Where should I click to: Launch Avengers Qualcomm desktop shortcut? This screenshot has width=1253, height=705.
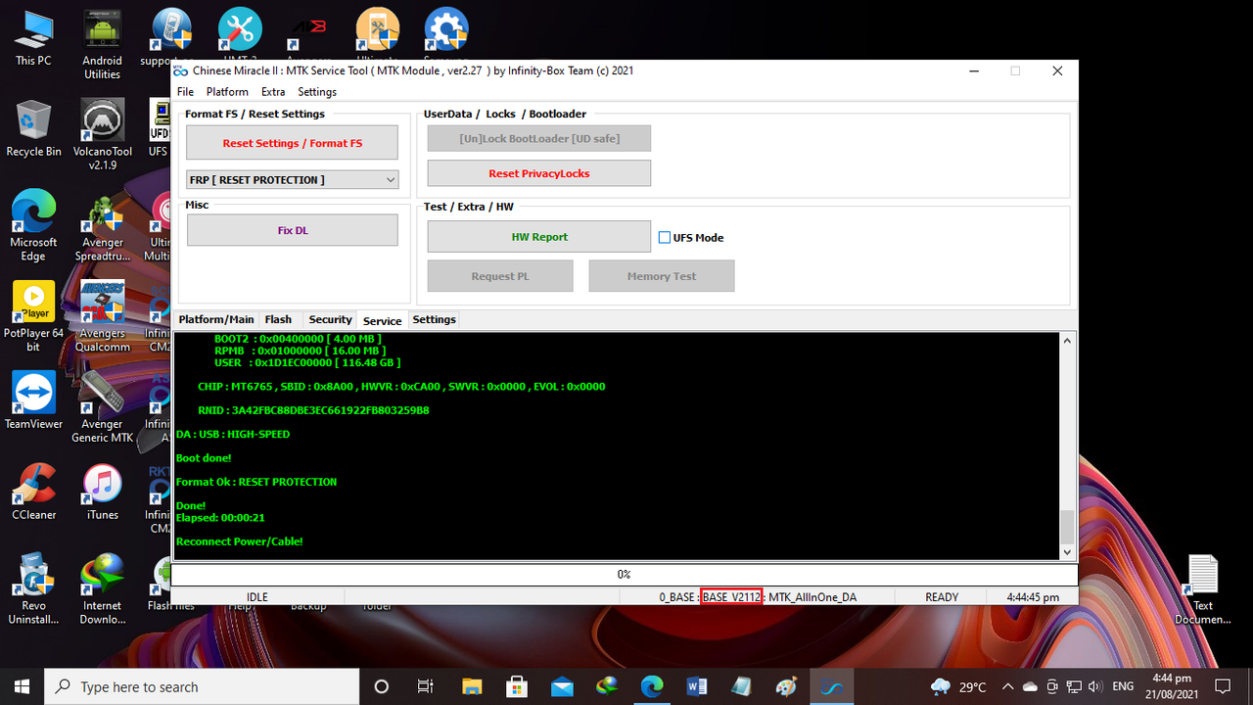pyautogui.click(x=102, y=317)
